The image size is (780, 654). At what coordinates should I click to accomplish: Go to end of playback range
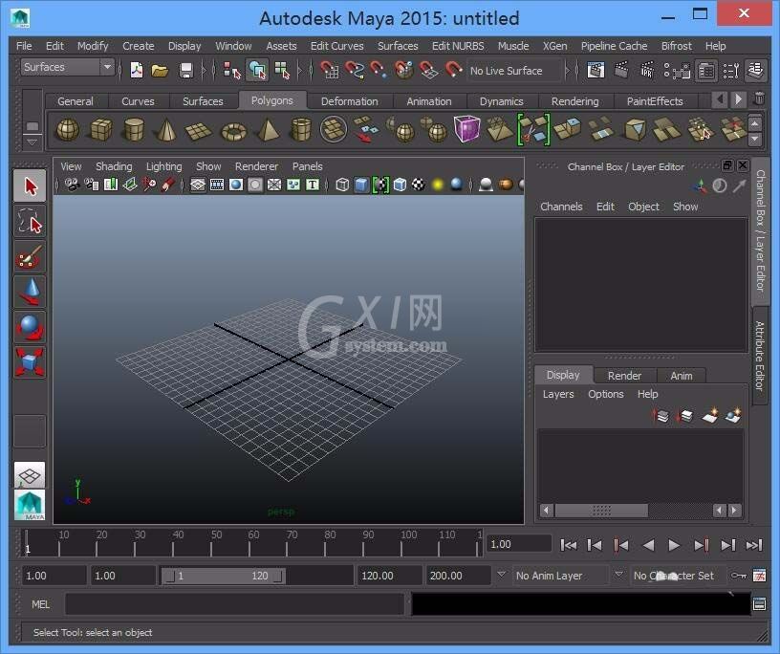pos(754,546)
